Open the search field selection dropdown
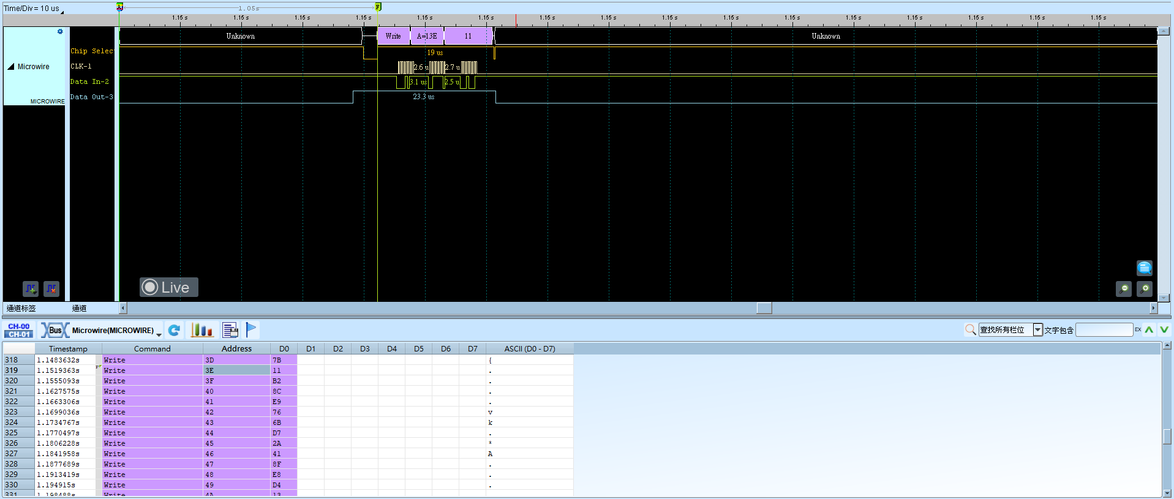Viewport: 1174px width, 499px height. [x=1037, y=330]
